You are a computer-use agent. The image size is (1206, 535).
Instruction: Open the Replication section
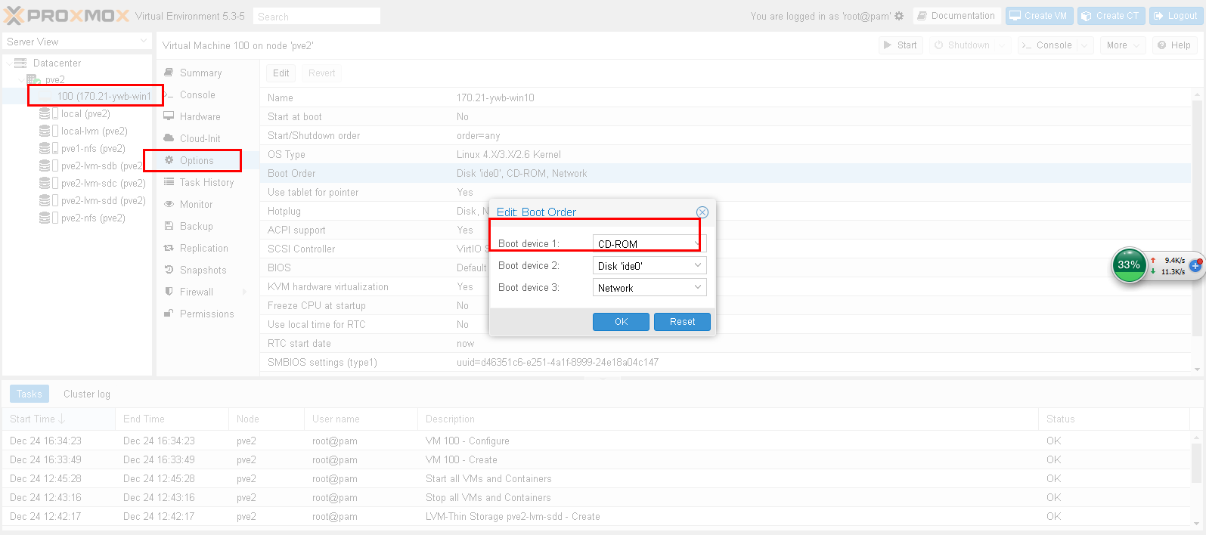coord(203,249)
